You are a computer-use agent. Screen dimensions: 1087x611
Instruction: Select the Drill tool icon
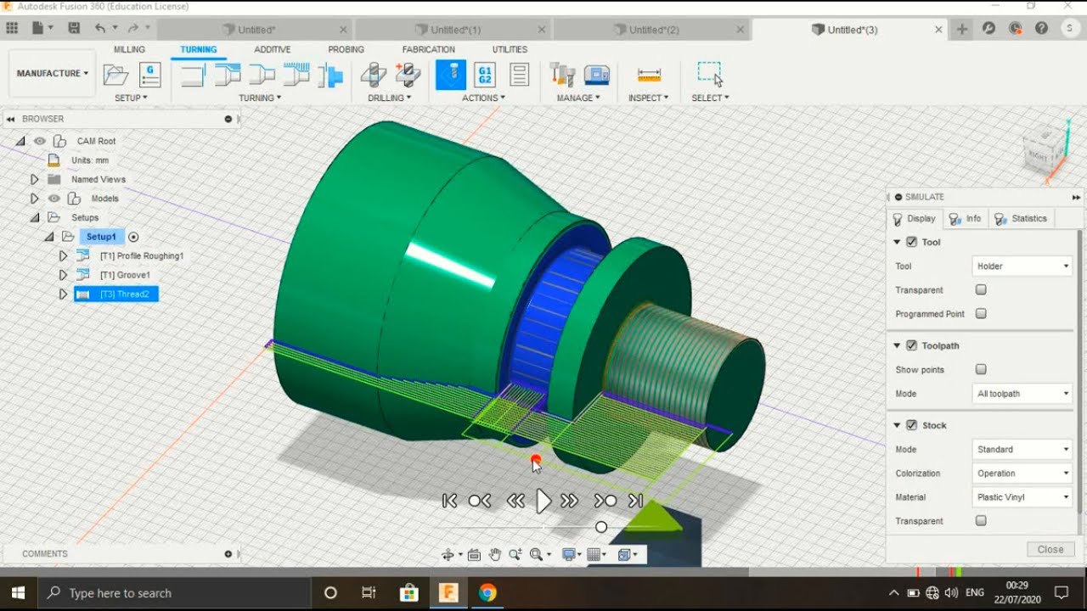point(374,75)
